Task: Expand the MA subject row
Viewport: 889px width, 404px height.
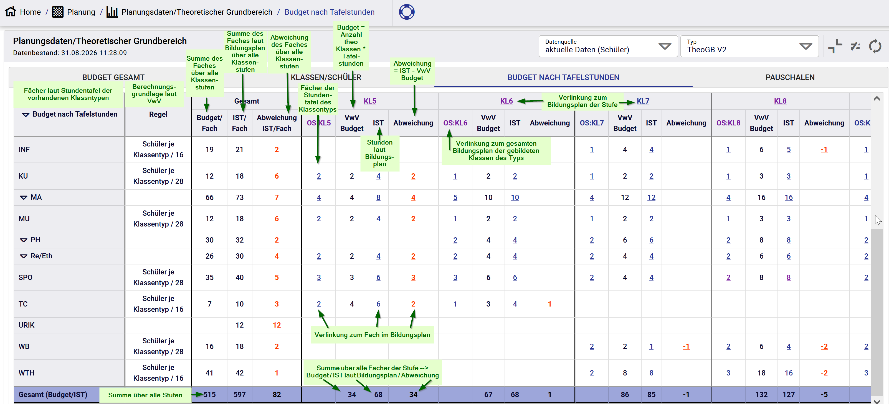Action: click(x=24, y=197)
